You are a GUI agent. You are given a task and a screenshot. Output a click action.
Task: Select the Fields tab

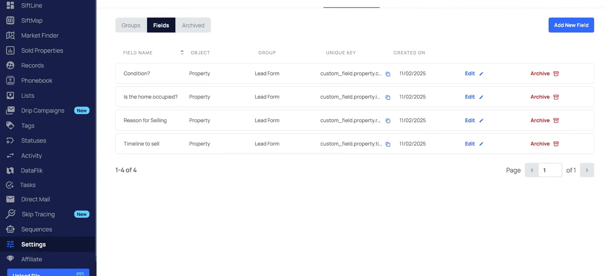pyautogui.click(x=161, y=25)
